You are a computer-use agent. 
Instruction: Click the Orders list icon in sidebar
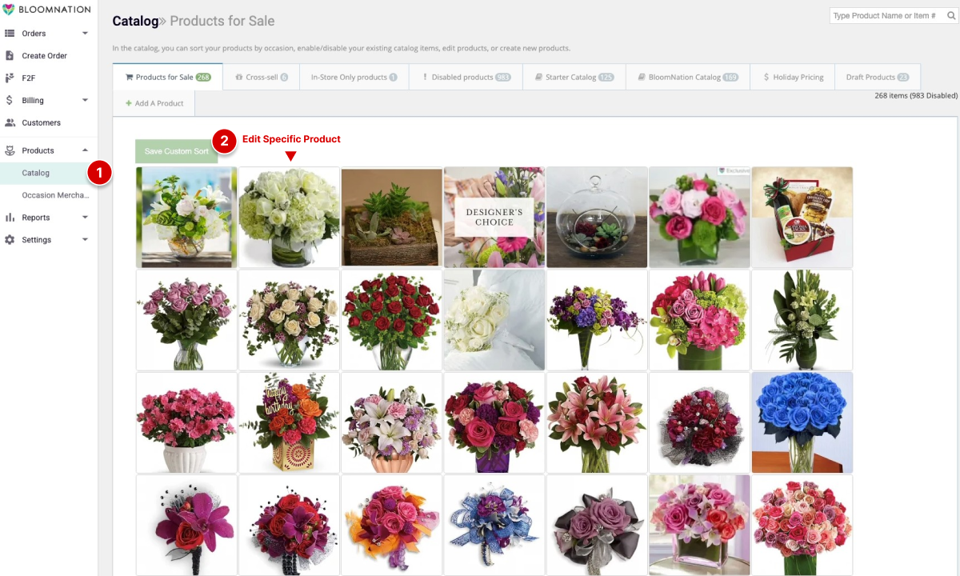click(10, 34)
